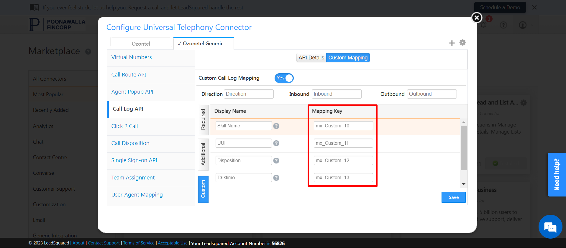Image resolution: width=566 pixels, height=248 pixels.
Task: Open the live chat bubble
Action: 550,227
